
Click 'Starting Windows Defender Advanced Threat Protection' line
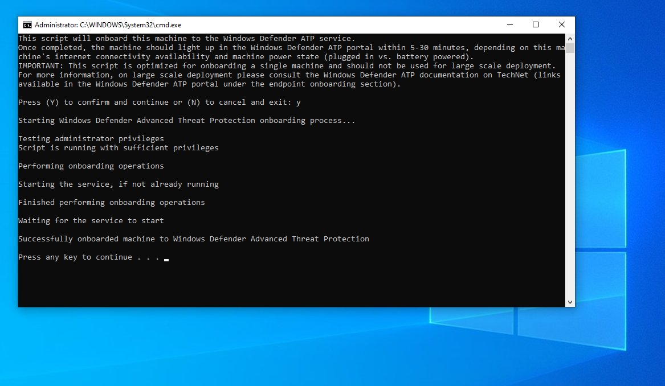[x=186, y=121]
